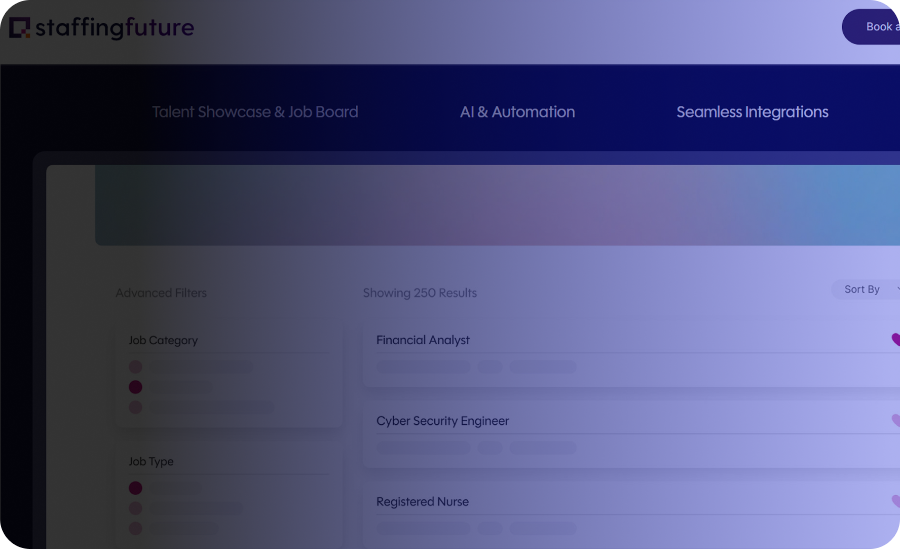The image size is (900, 549).
Task: Click the Book a demo button
Action: (877, 27)
